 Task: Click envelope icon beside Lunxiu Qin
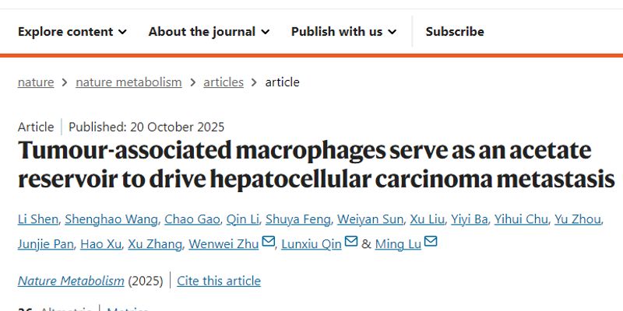(x=351, y=243)
